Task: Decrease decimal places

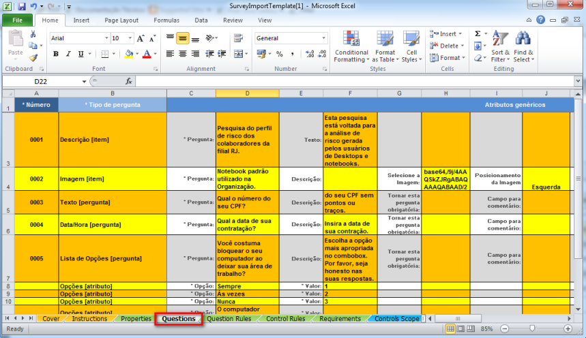Action: pos(322,54)
